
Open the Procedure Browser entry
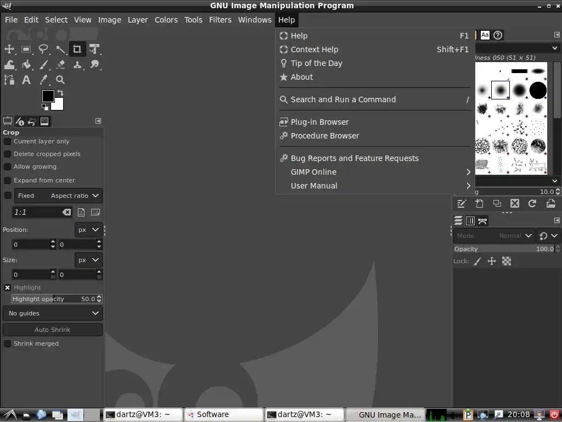pyautogui.click(x=375, y=136)
